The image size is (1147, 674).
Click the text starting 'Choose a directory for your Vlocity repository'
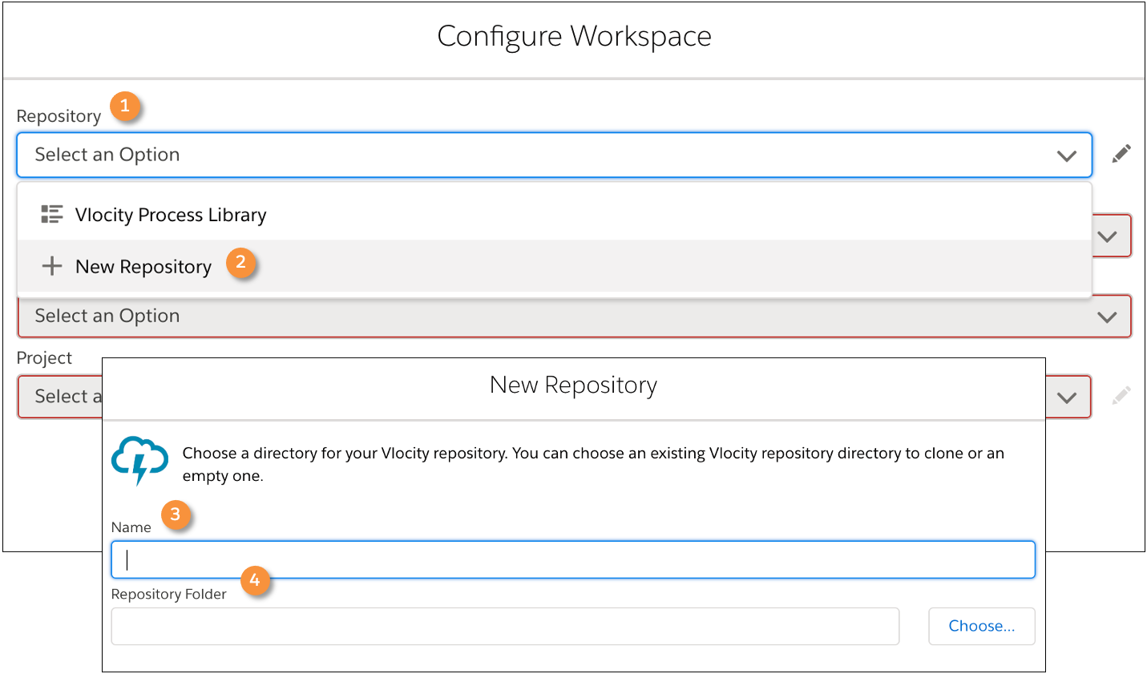coord(593,464)
